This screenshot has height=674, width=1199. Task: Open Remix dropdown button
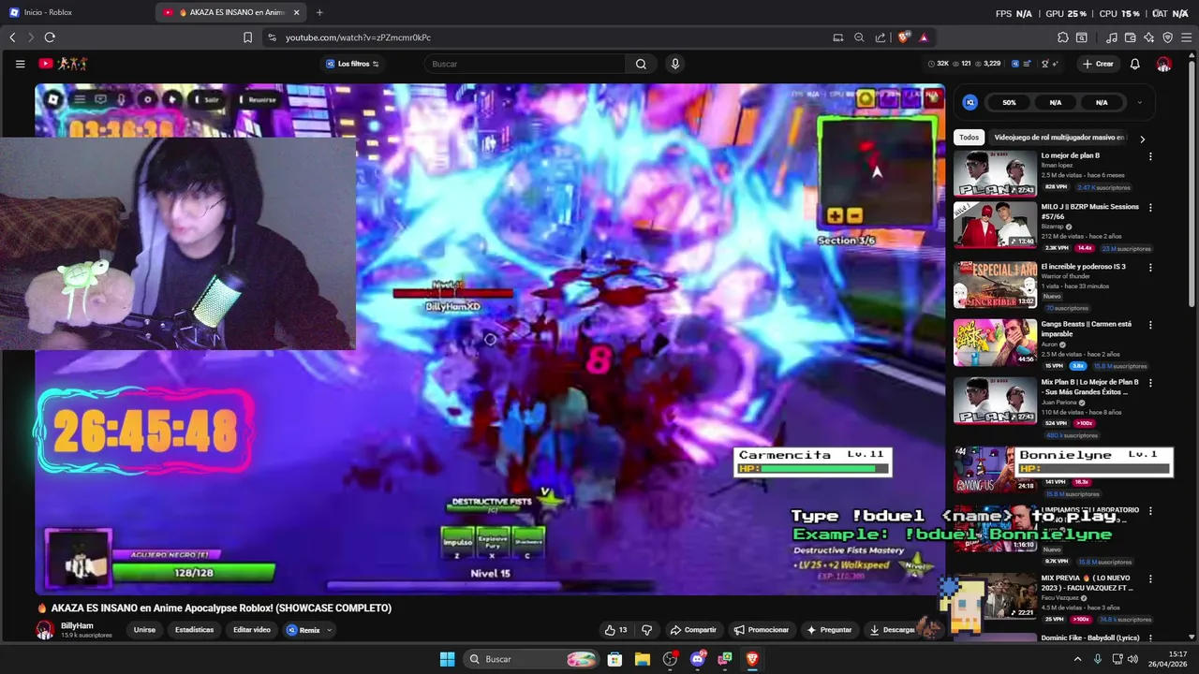coord(309,630)
